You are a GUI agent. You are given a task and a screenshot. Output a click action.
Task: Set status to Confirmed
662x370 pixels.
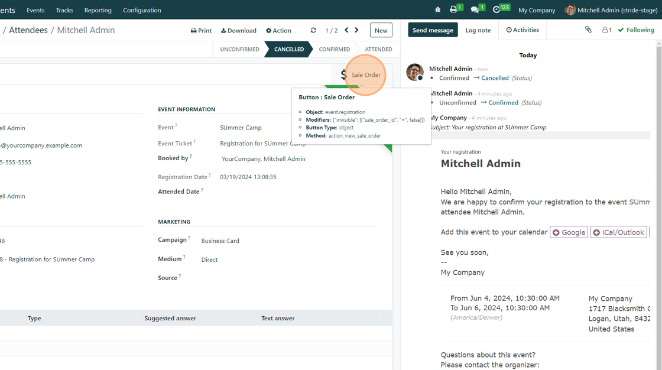[x=334, y=50]
